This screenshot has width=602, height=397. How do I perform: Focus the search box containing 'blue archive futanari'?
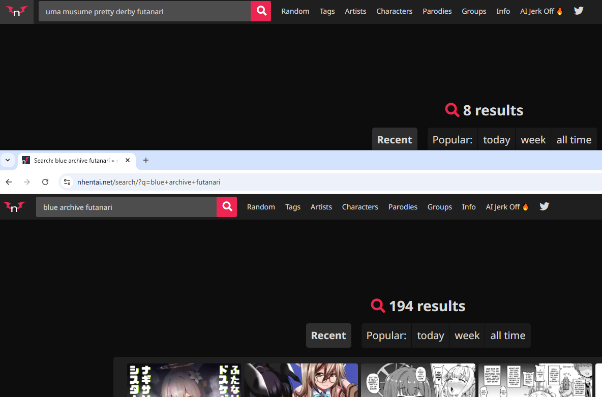[x=126, y=207]
